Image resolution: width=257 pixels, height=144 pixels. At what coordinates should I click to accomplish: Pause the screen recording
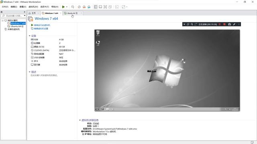click(x=220, y=24)
